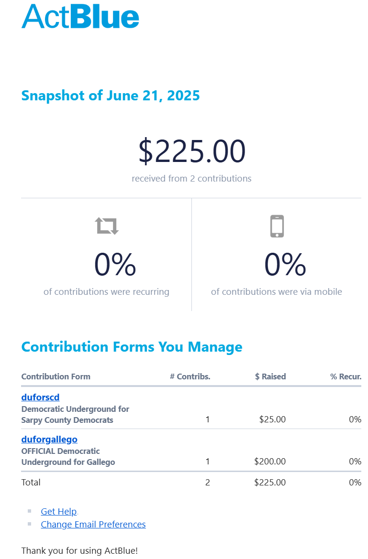The width and height of the screenshot is (368, 559).
Task: Click the $ Raised column header
Action: 270,376
